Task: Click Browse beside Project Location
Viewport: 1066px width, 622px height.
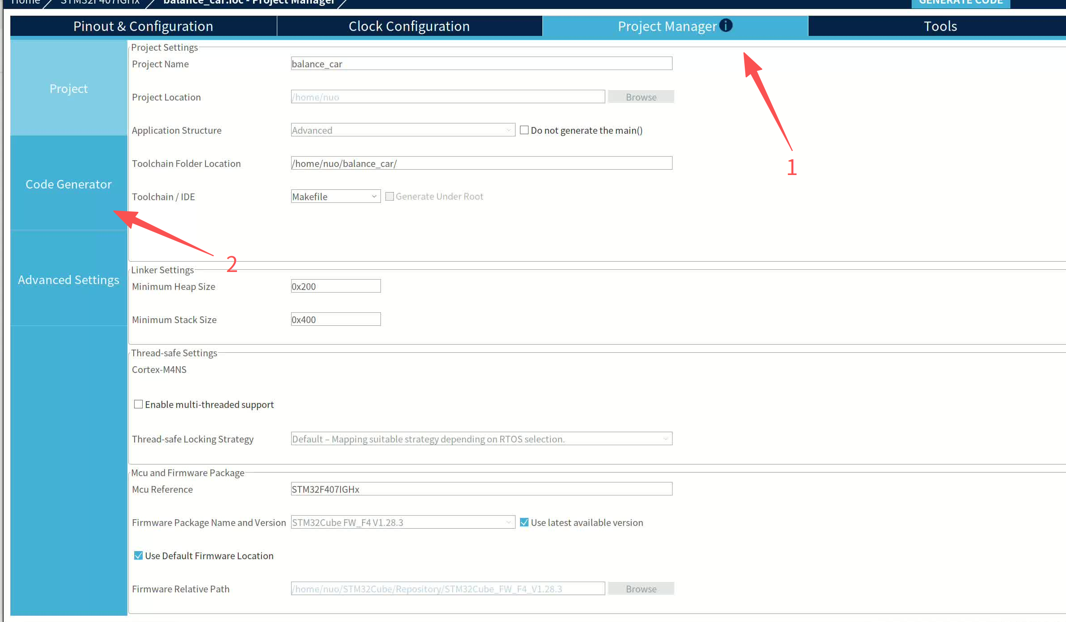Action: point(641,96)
